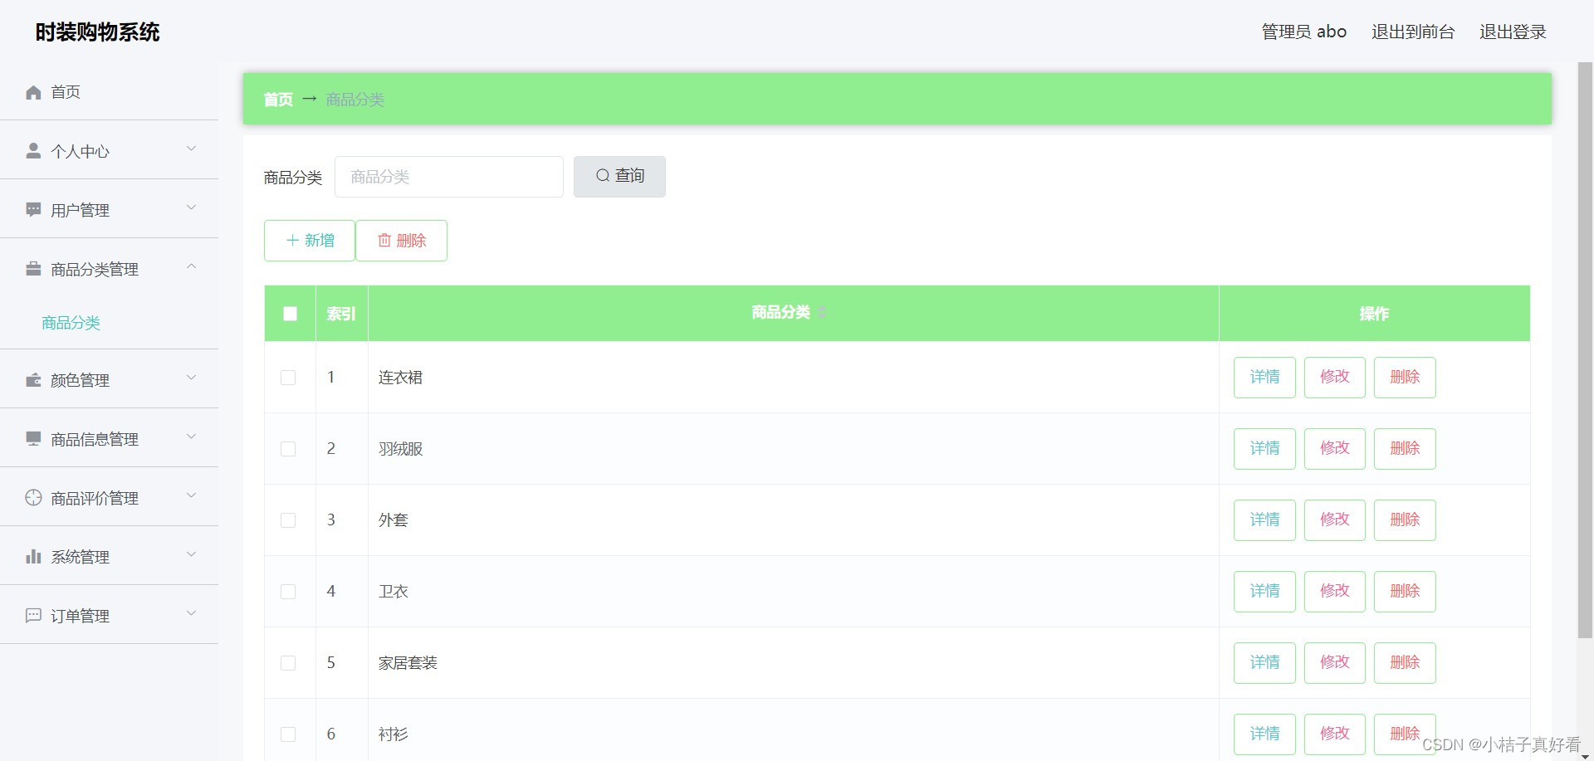1594x761 pixels.
Task: Click the briefcase icon for 商品分类管理
Action: [x=33, y=268]
